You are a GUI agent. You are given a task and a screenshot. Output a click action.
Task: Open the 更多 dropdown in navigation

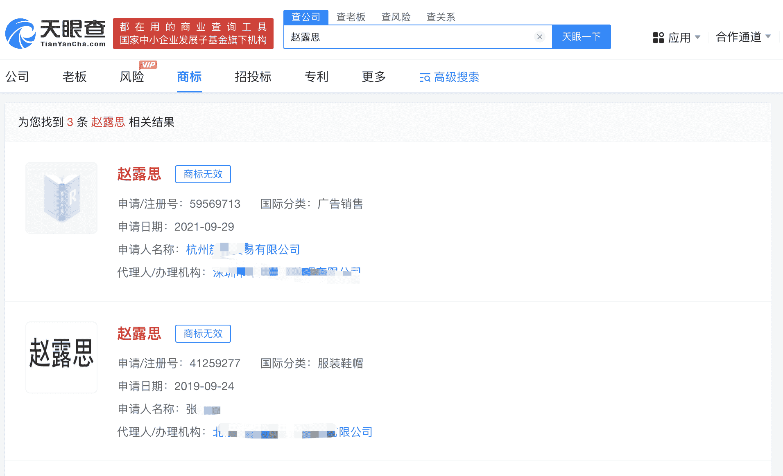[373, 77]
